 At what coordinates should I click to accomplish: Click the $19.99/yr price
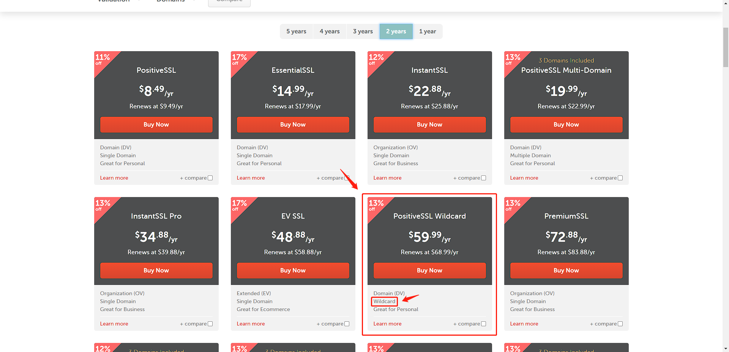tap(566, 91)
